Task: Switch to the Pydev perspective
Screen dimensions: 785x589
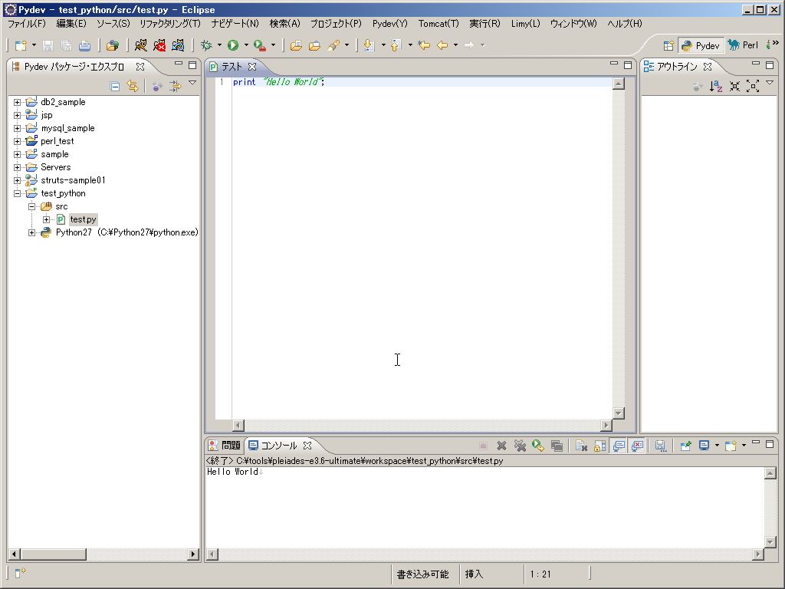Action: (701, 45)
